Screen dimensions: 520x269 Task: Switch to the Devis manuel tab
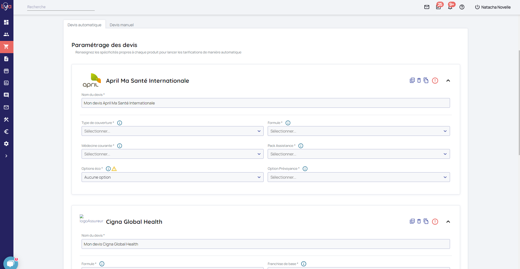pyautogui.click(x=122, y=25)
